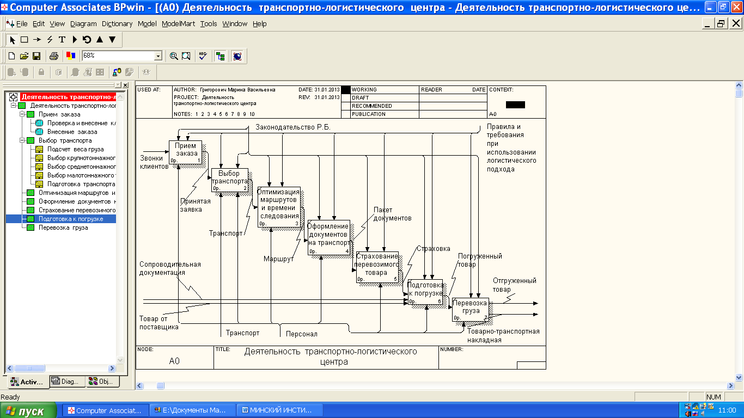Select Страхование перевозимого tree item
Screen dimensions: 744x418
tap(77, 210)
